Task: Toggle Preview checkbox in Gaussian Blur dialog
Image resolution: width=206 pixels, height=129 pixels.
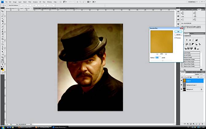Action: coord(175,38)
